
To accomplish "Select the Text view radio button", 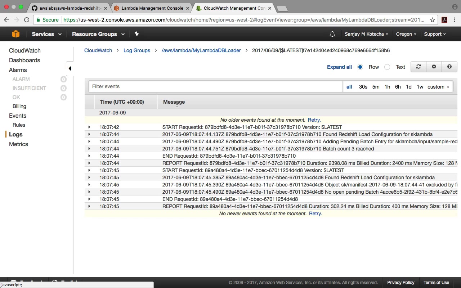I will (x=387, y=67).
